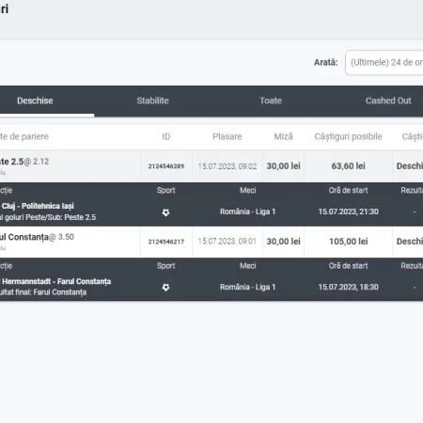Expand the Peste 2.5 @ 2.12 bet row
The image size is (423, 423).
pos(211,166)
